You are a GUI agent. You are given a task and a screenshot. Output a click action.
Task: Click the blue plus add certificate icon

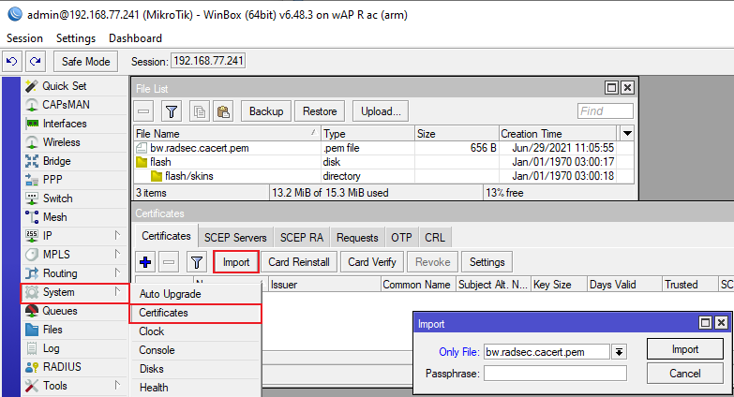tap(145, 262)
